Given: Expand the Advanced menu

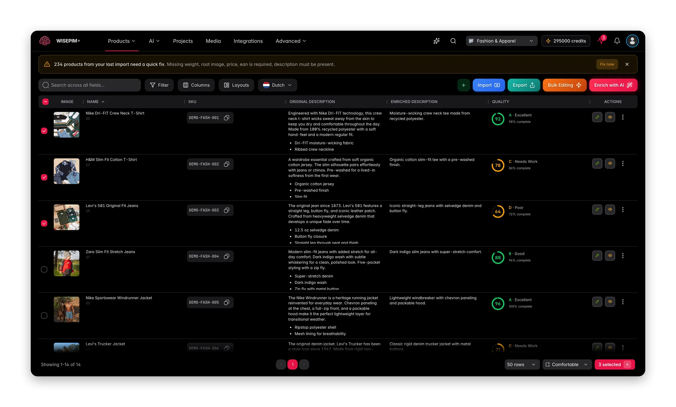Looking at the screenshot, I should coord(291,41).
